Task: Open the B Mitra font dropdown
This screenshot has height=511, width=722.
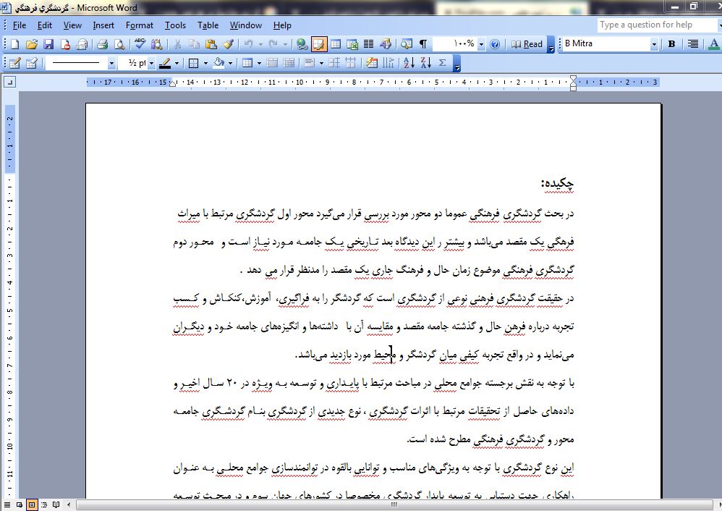Action: coord(654,44)
